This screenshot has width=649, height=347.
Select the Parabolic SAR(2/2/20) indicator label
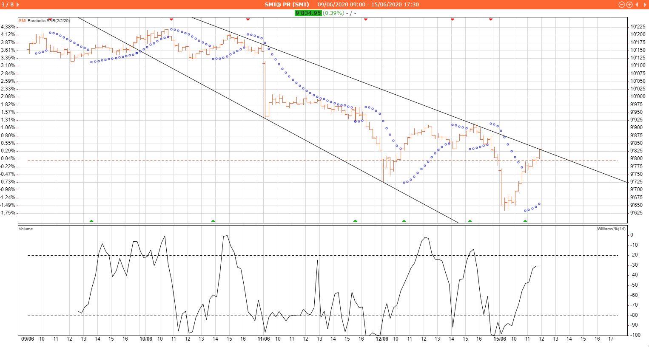[49, 20]
